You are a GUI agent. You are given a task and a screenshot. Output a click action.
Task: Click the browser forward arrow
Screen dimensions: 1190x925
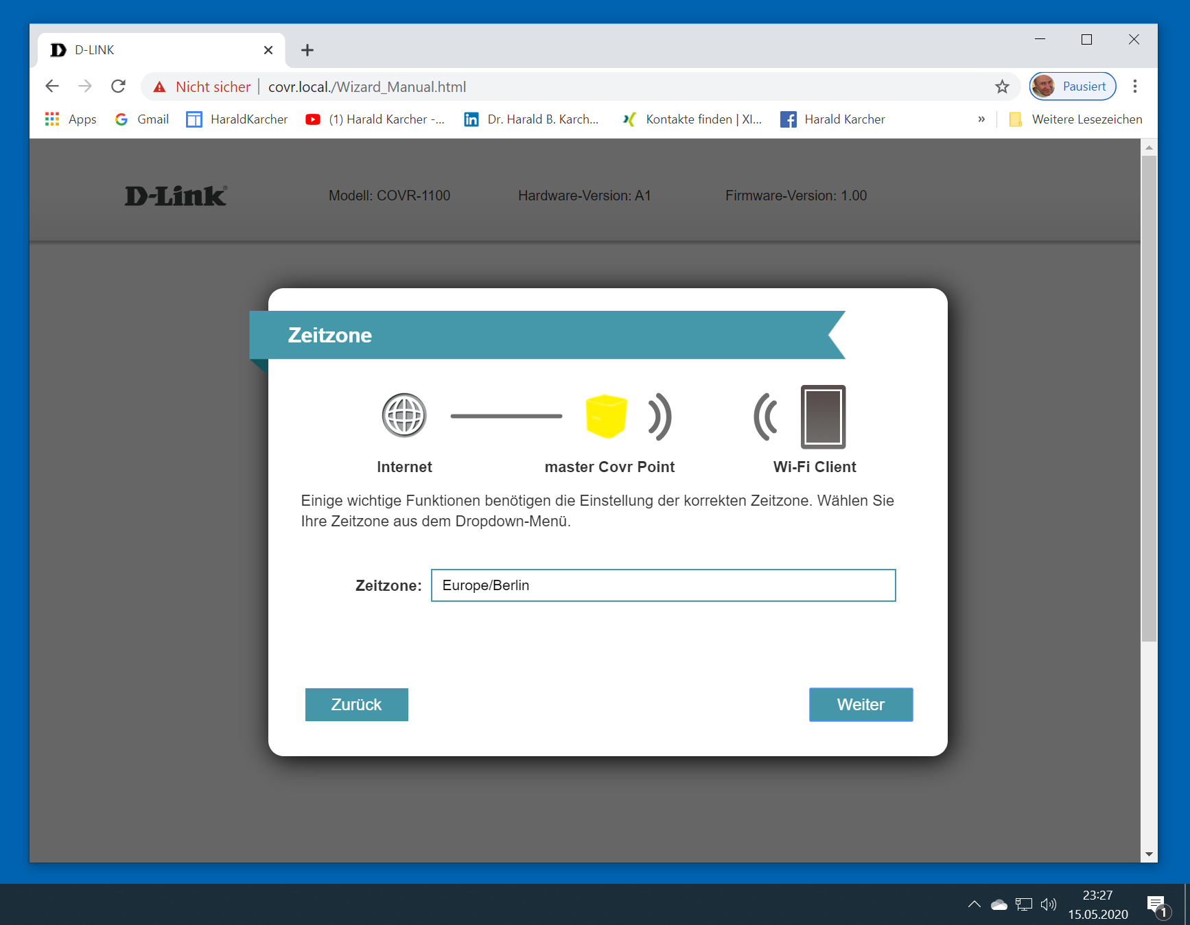pyautogui.click(x=85, y=86)
